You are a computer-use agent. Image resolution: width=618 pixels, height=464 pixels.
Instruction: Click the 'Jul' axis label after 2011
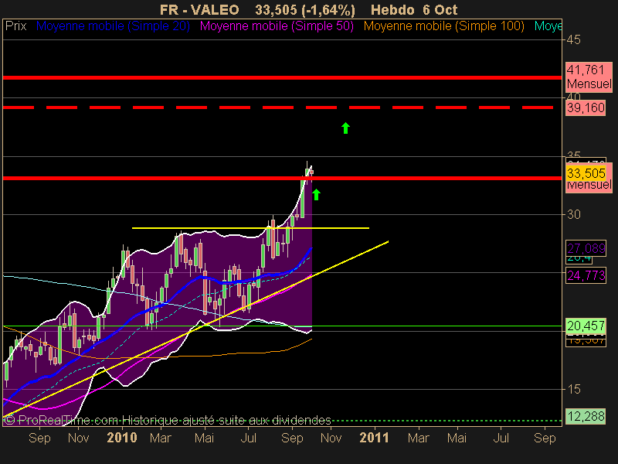coord(501,438)
